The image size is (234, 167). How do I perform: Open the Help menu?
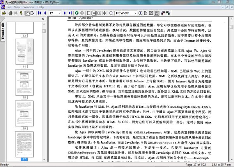41,7
